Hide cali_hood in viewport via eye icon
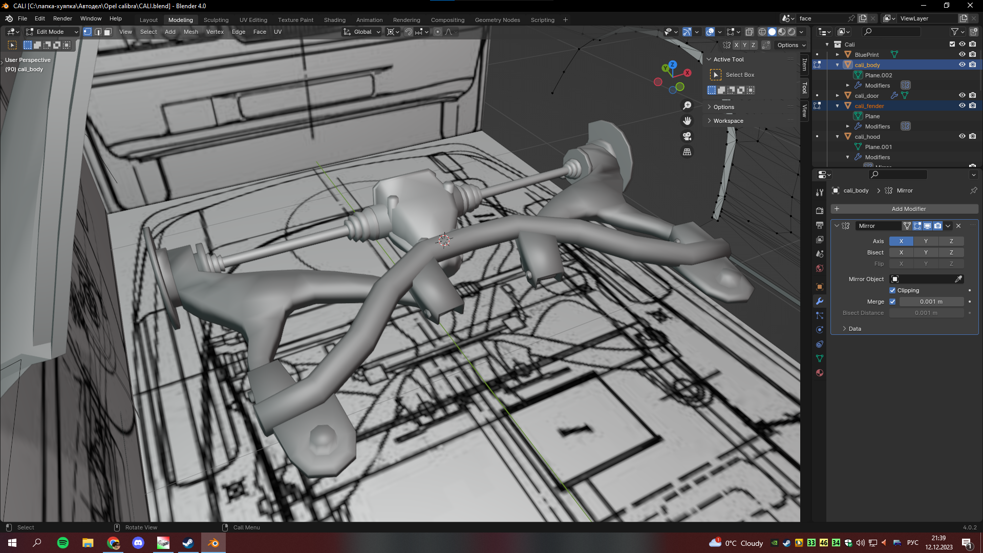 tap(962, 137)
